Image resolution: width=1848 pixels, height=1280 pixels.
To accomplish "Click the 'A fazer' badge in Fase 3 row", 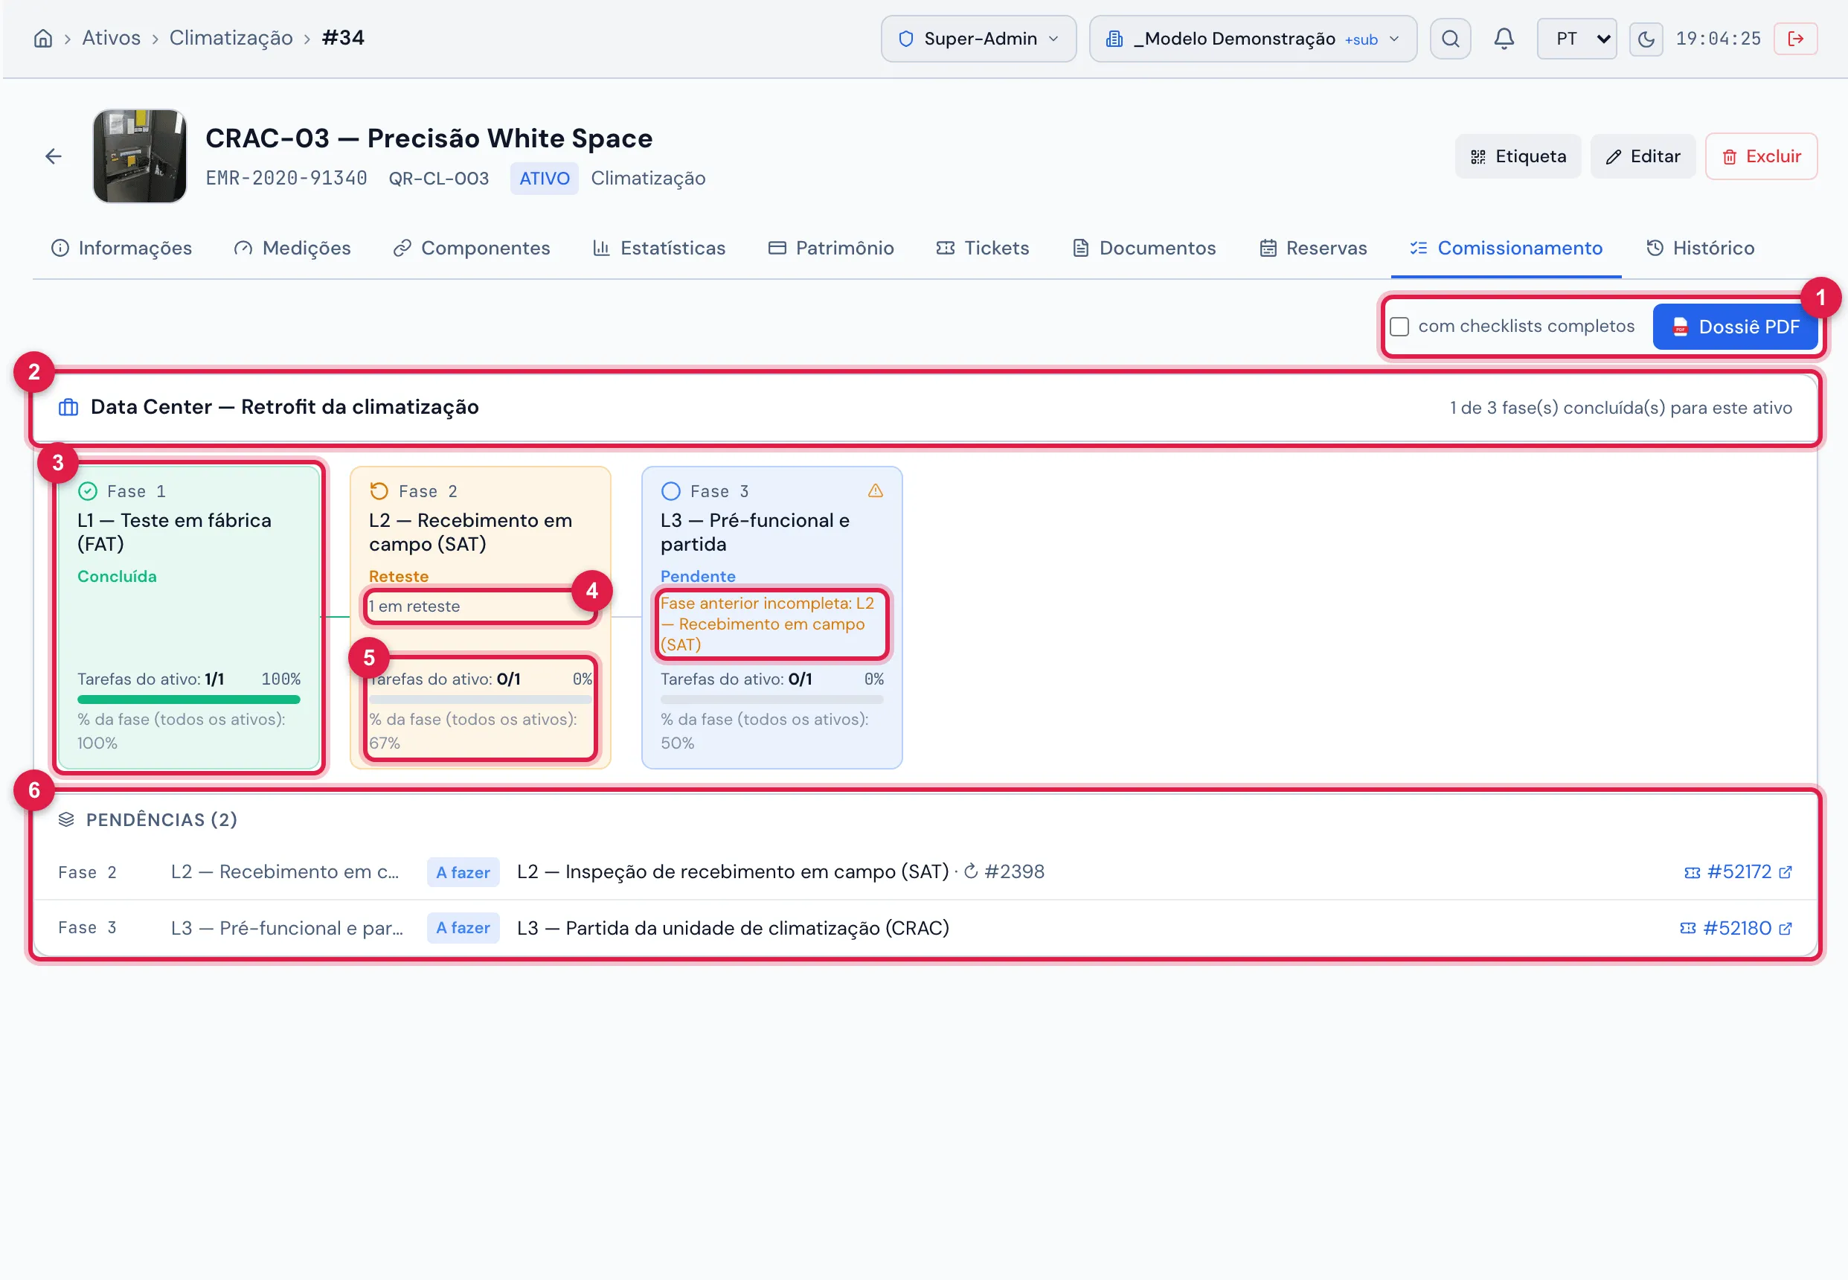I will [463, 928].
